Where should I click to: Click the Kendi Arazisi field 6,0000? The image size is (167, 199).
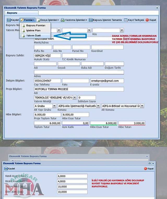pyautogui.click(x=72, y=176)
